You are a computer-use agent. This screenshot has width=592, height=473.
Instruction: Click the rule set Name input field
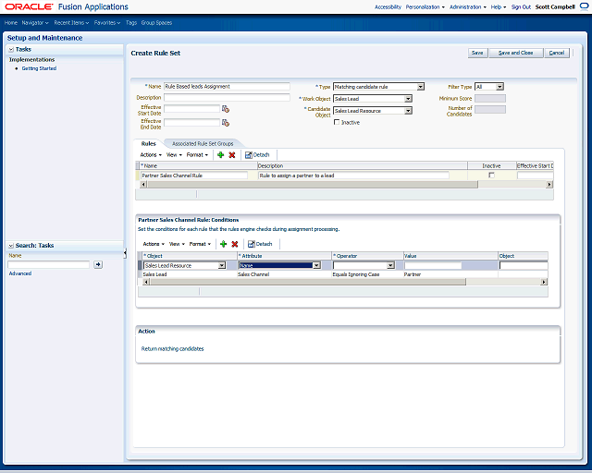(x=227, y=86)
